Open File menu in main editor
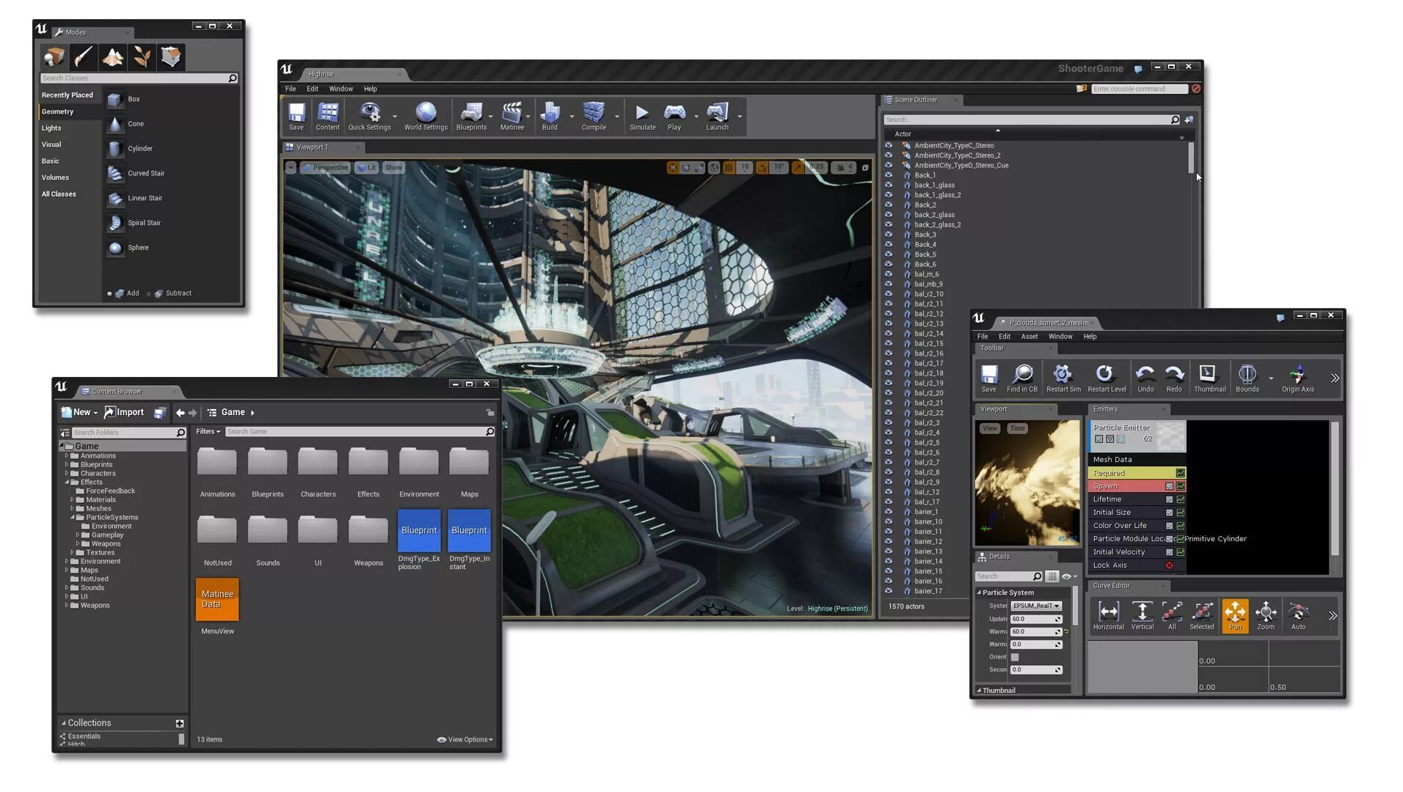1403x792 pixels. pyautogui.click(x=291, y=89)
